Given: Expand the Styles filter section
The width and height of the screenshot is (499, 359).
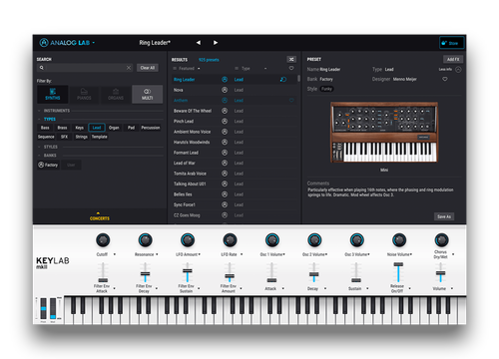Looking at the screenshot, I should pyautogui.click(x=51, y=147).
